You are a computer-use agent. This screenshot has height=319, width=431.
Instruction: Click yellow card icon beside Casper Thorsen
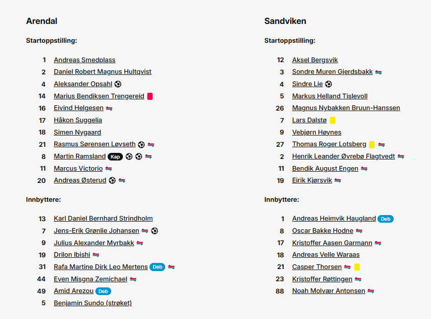357,267
